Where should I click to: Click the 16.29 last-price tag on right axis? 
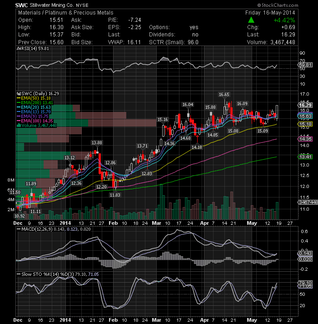click(x=305, y=105)
